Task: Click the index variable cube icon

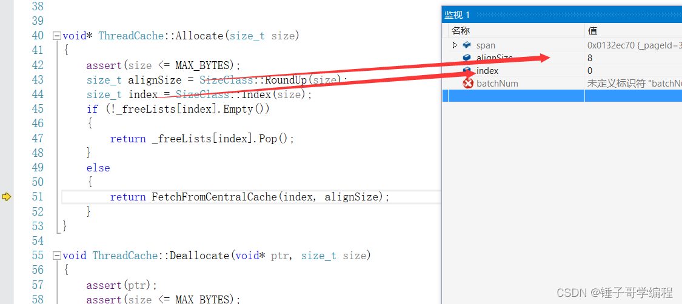Action: click(x=467, y=70)
